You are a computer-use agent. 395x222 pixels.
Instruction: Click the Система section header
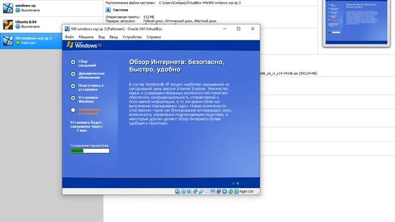tap(120, 10)
